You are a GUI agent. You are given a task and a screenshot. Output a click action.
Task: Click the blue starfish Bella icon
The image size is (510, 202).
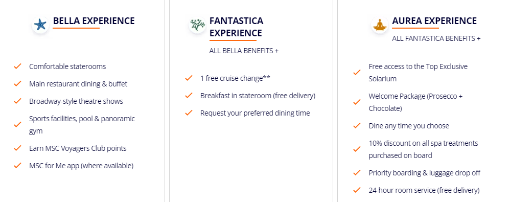tap(40, 25)
